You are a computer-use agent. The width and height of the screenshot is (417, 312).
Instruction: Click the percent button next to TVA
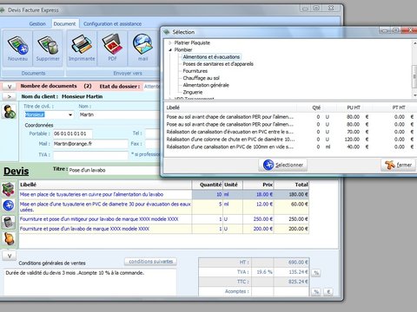(316, 273)
